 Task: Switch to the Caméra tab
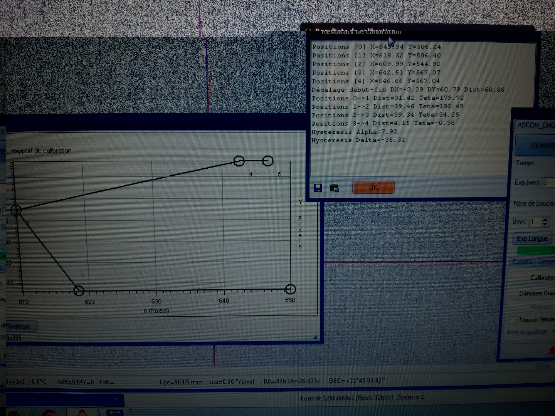(x=522, y=262)
